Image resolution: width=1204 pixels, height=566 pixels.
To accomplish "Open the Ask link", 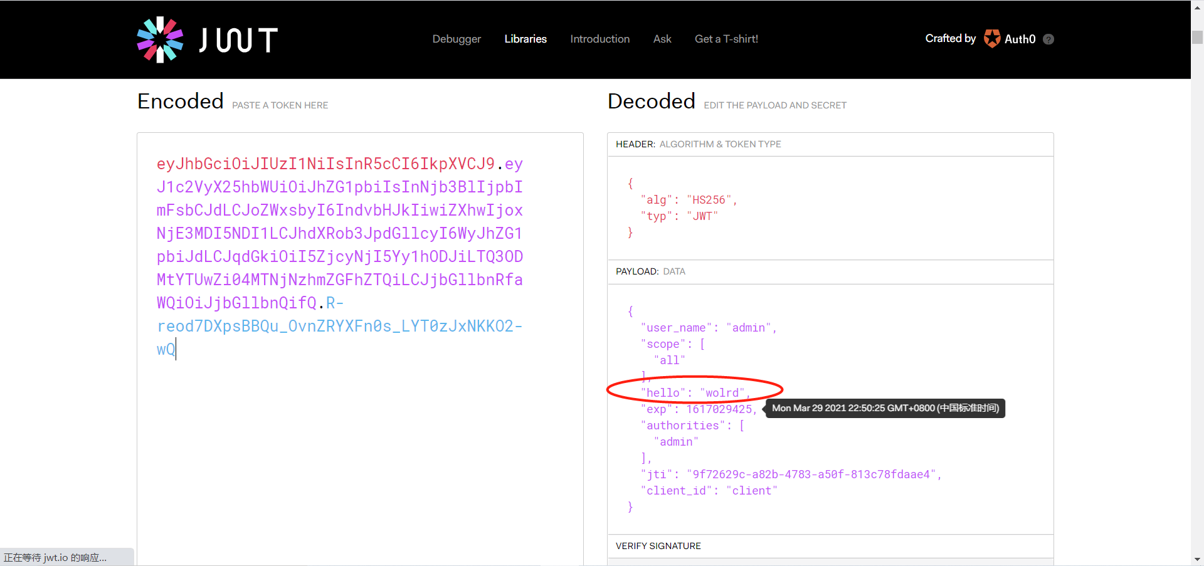I will tap(662, 39).
